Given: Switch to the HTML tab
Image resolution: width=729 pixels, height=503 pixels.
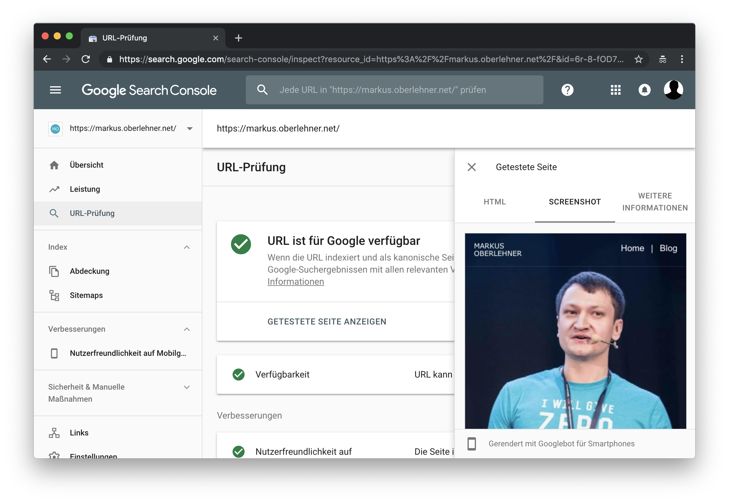Looking at the screenshot, I should pyautogui.click(x=495, y=202).
